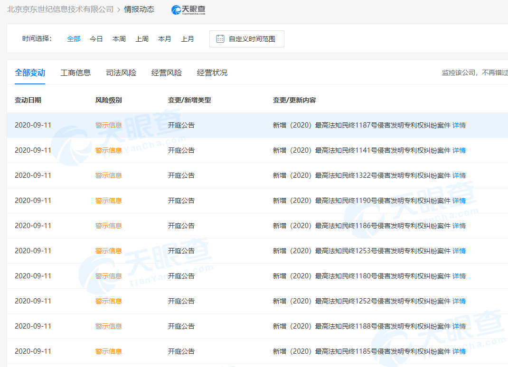
Task: Click 警示信息 label in 1190号 row
Action: [109, 201]
